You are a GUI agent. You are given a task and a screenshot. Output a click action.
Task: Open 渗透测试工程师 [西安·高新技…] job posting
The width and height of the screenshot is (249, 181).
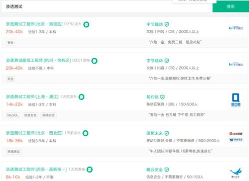(x=36, y=170)
